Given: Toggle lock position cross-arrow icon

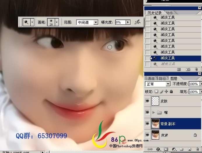Looking at the screenshot, I should click(x=166, y=91).
